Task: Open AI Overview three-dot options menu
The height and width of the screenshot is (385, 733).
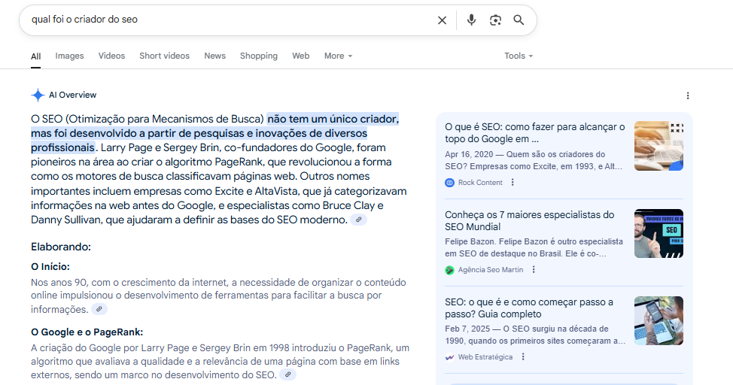Action: point(687,95)
